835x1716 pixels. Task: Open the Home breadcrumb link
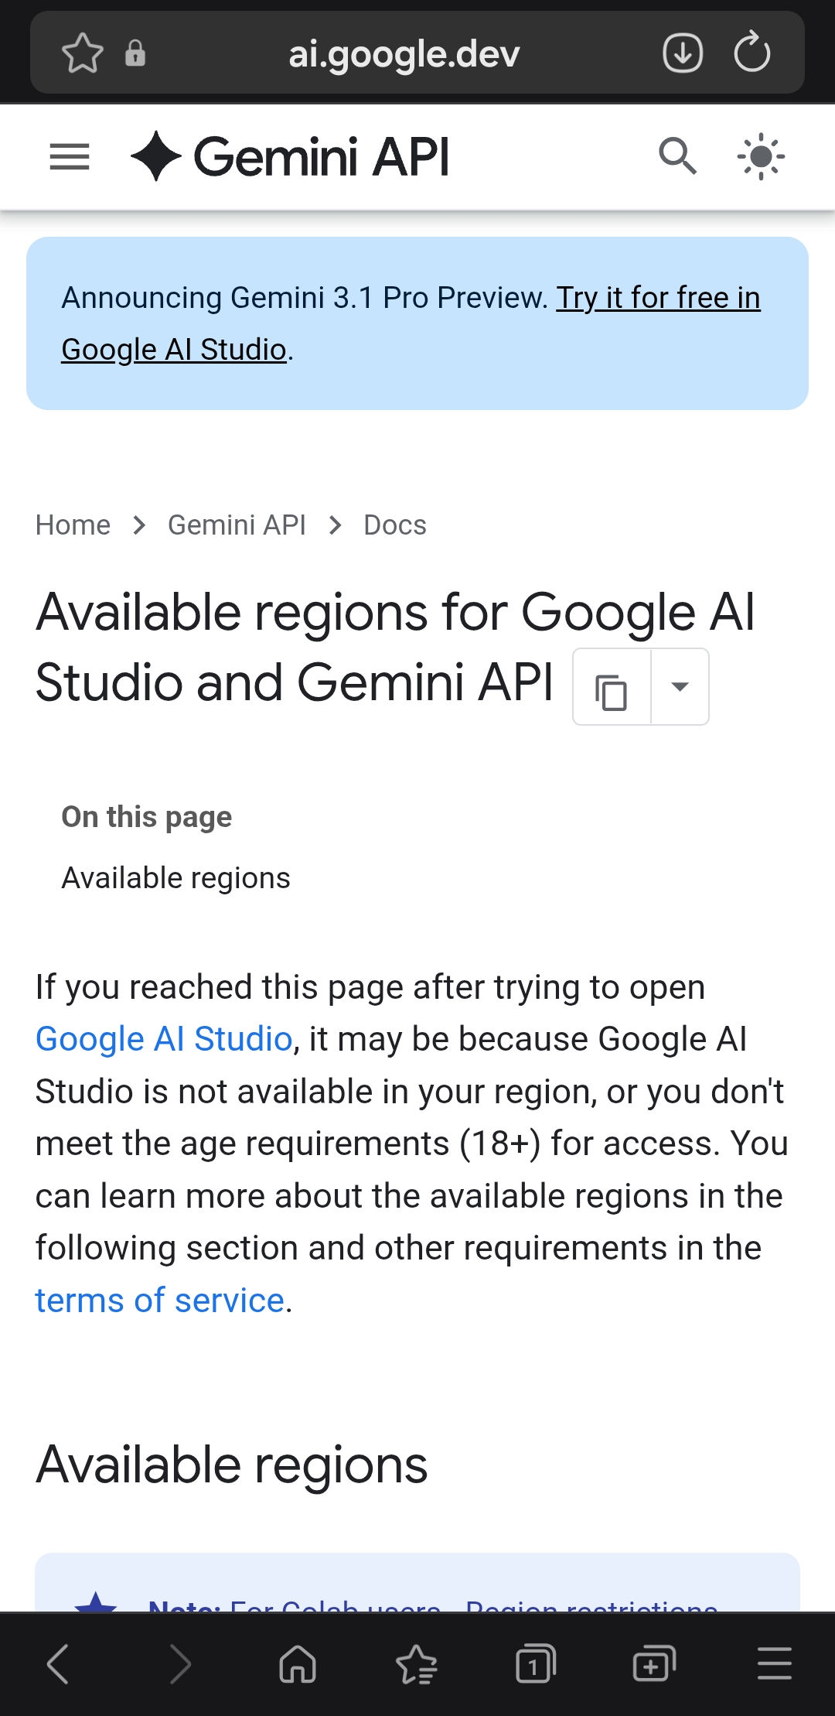pyautogui.click(x=73, y=525)
